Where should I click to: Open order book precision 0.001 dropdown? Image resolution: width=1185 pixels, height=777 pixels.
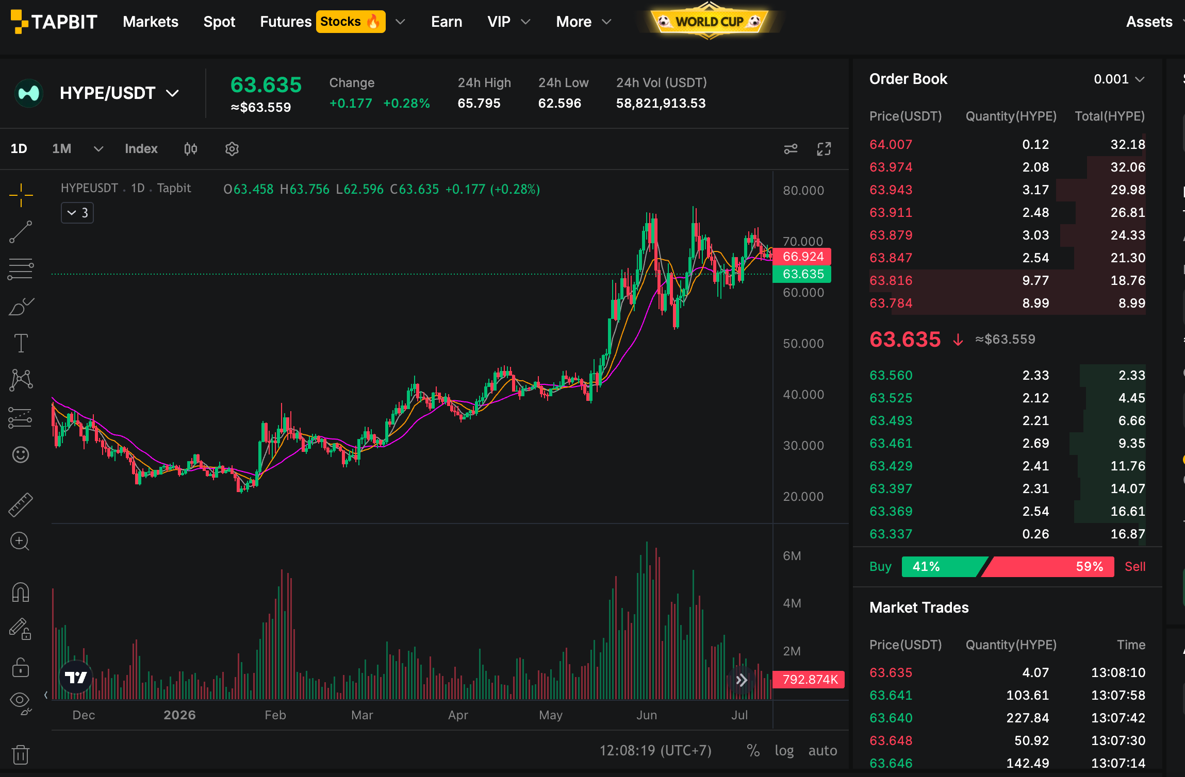point(1119,79)
